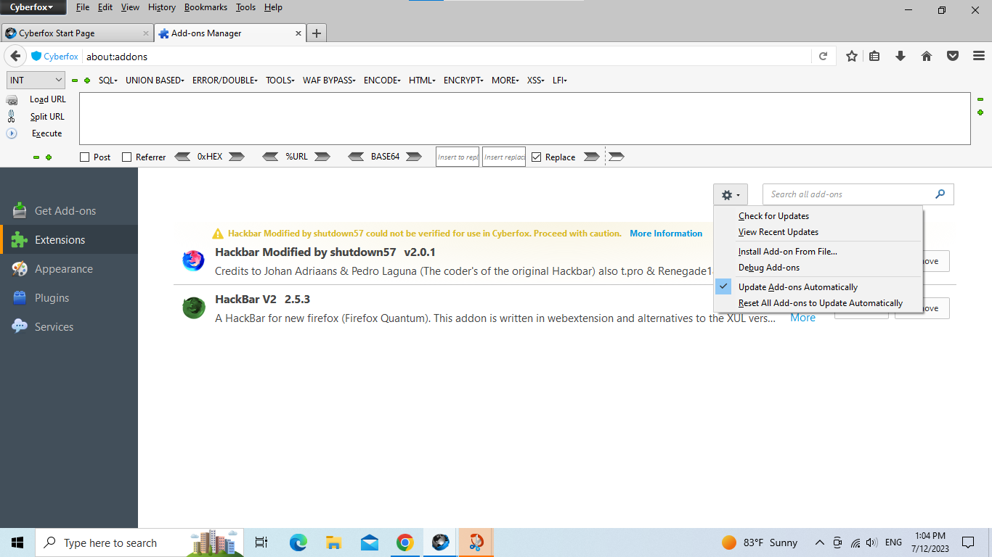Expand the TOOLS dropdown in Hackbar
The image size is (992, 557).
click(x=281, y=81)
